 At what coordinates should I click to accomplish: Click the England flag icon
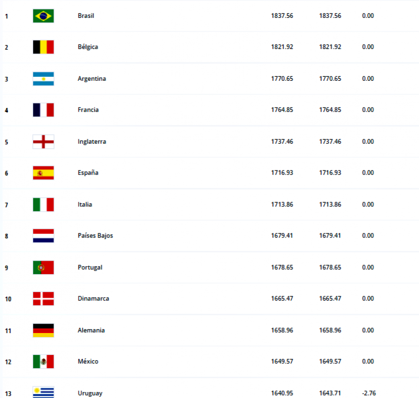(x=43, y=142)
